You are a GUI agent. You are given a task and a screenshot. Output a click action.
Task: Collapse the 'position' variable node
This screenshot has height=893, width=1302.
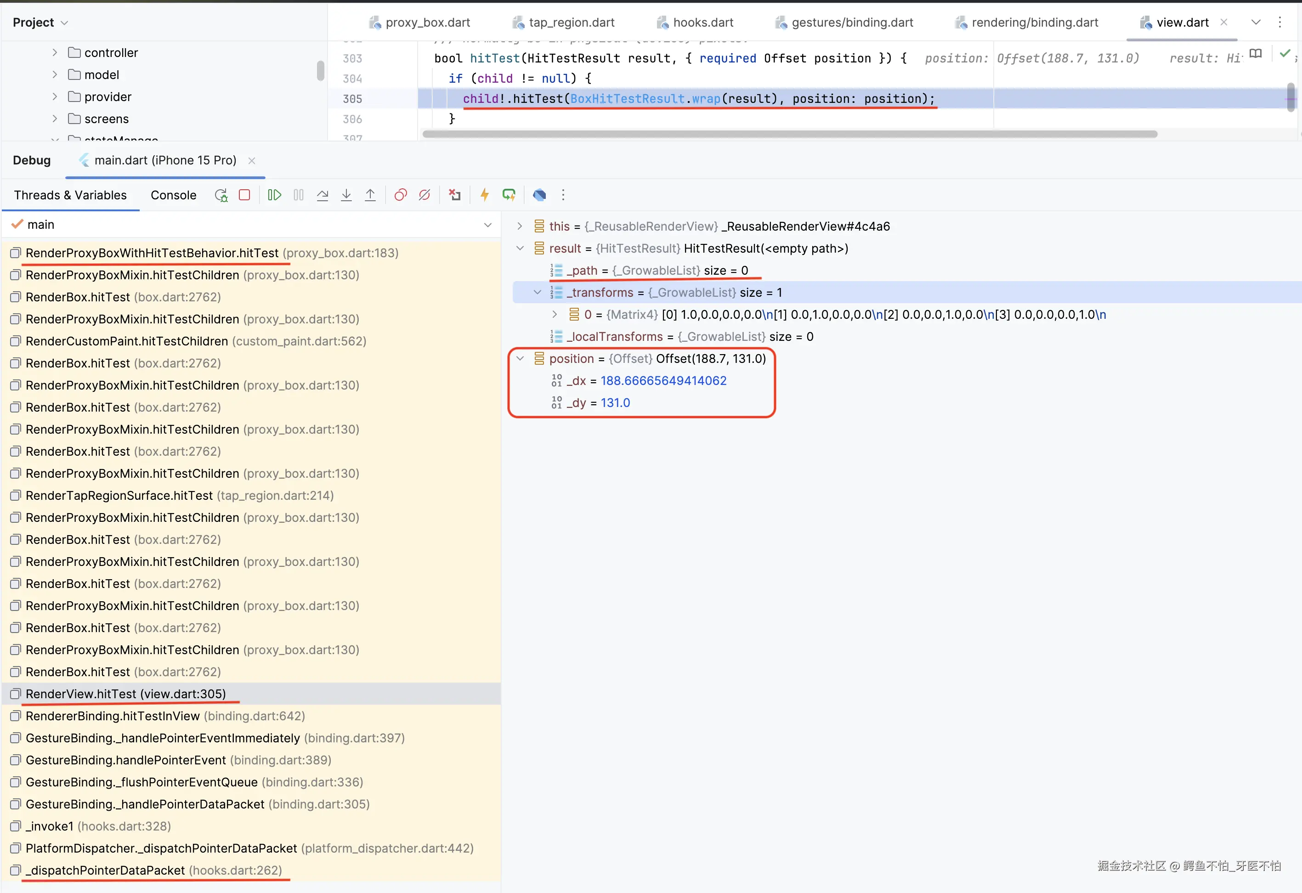520,359
